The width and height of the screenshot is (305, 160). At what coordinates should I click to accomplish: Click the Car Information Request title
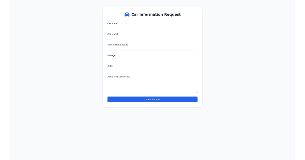[x=156, y=14]
